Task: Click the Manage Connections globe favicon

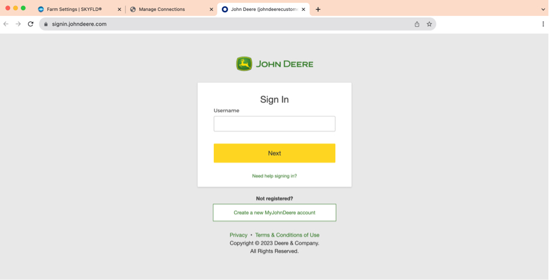Action: tap(133, 10)
